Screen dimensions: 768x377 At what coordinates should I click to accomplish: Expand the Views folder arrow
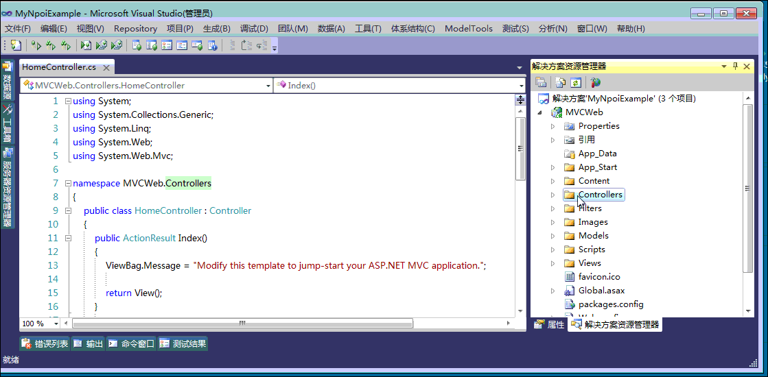553,263
